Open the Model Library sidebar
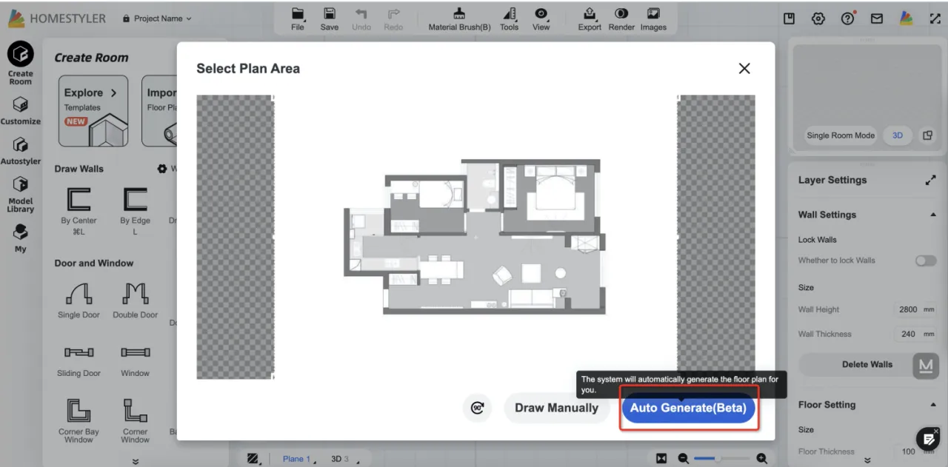 click(21, 195)
